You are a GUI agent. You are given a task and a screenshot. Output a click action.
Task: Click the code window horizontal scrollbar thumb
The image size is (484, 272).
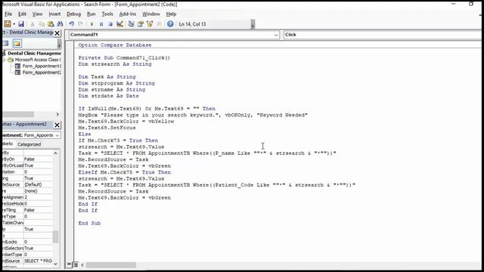(111, 265)
